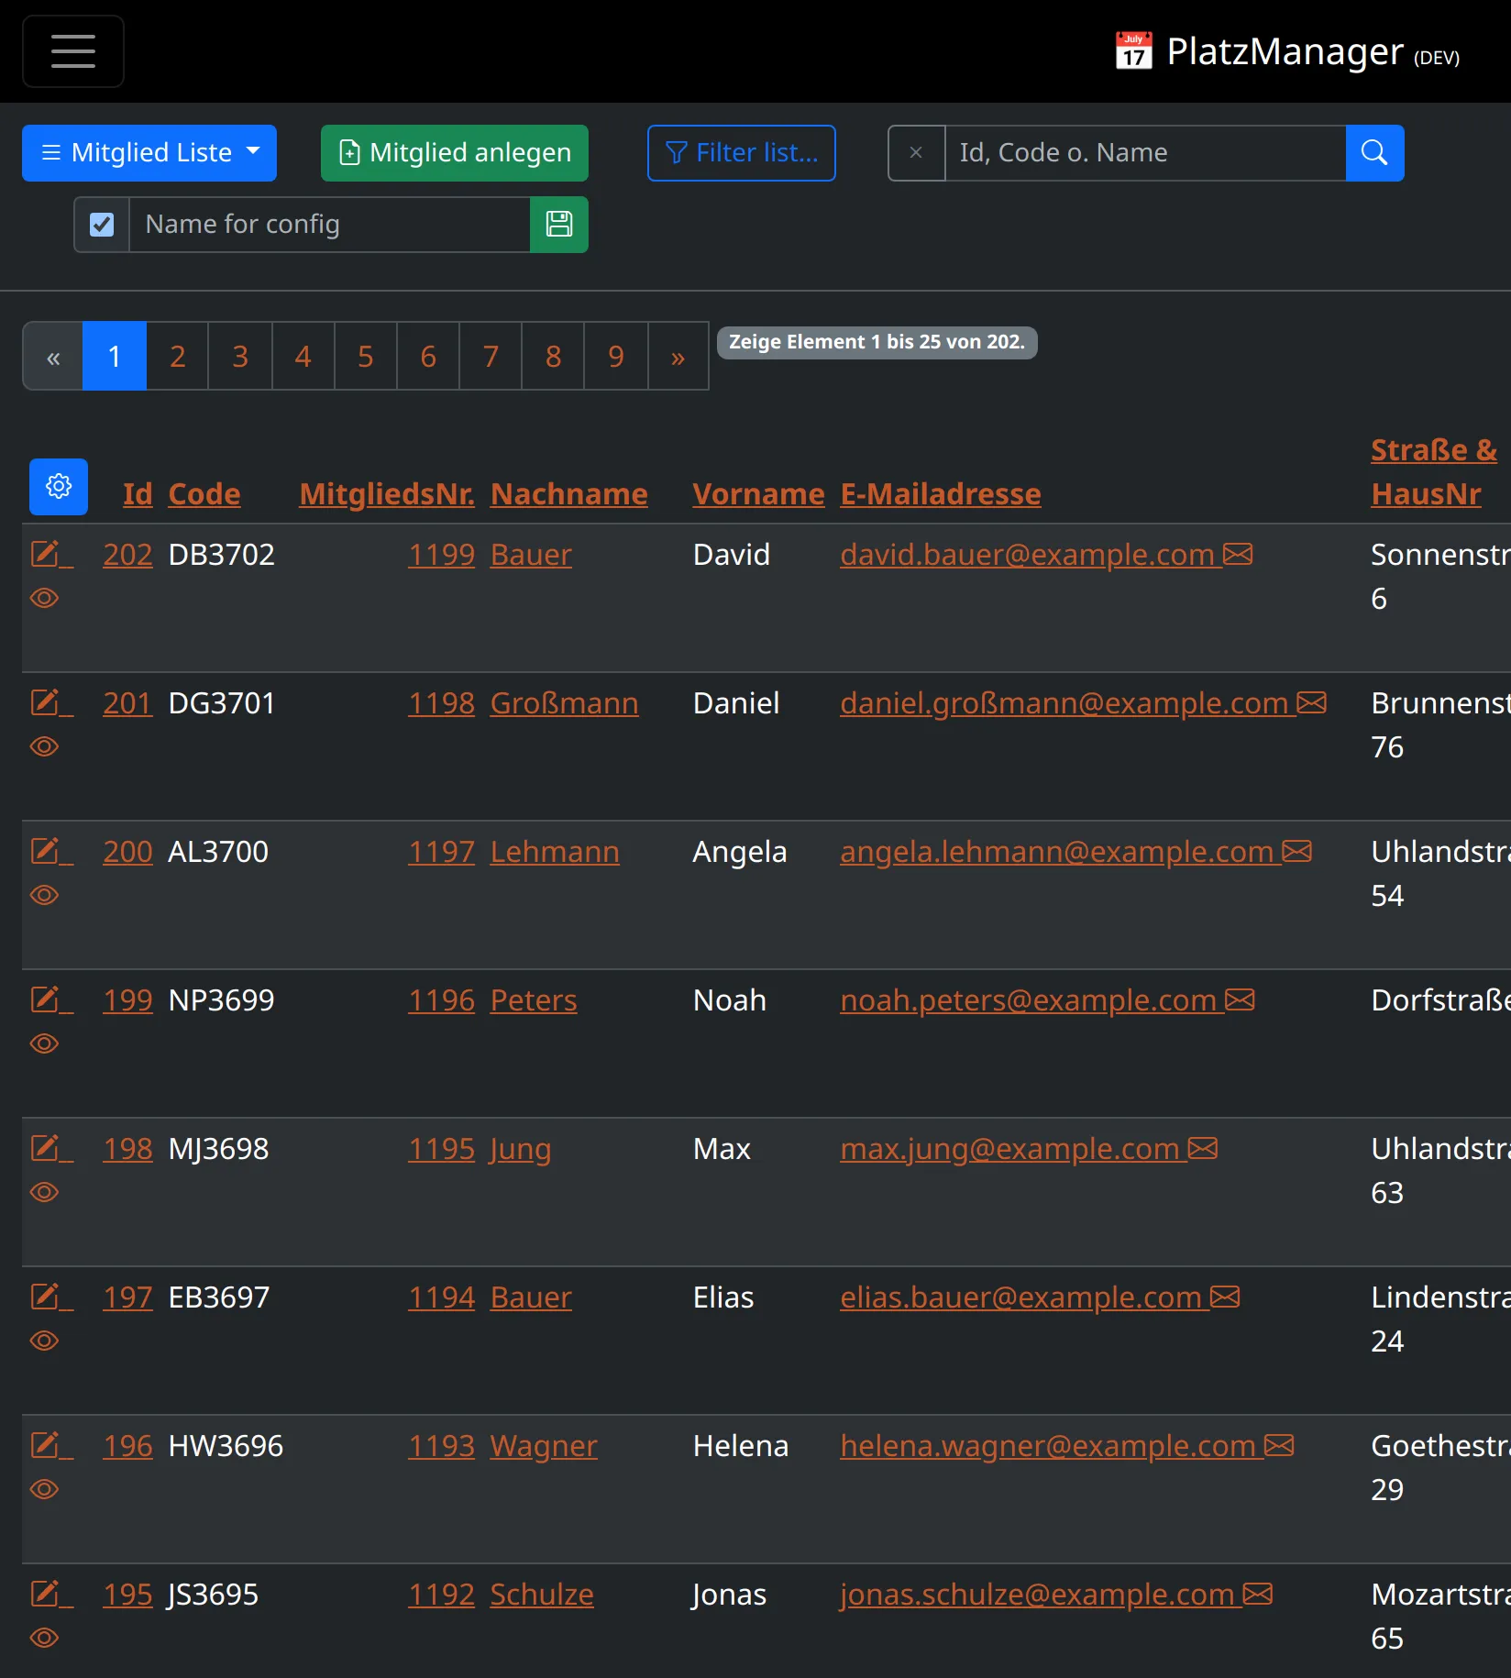This screenshot has height=1678, width=1511.
Task: Click the Zeige Element 1 bis 25 badge
Action: [x=877, y=342]
